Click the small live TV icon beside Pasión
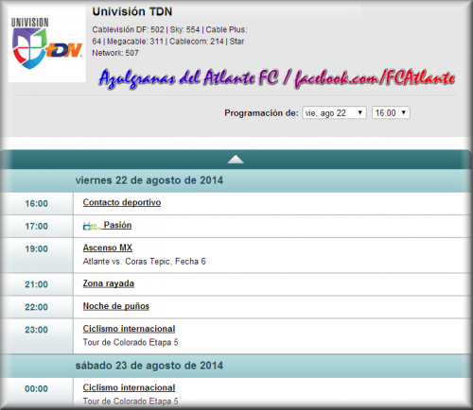The width and height of the screenshot is (473, 410). pyautogui.click(x=92, y=226)
